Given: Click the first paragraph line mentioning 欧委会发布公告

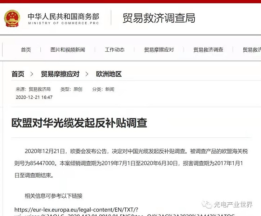Looking at the screenshot, I should pos(136,151).
